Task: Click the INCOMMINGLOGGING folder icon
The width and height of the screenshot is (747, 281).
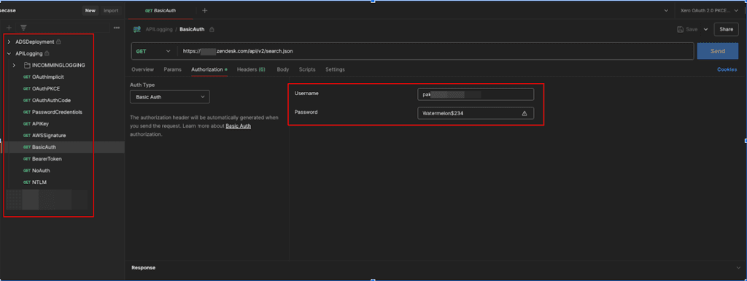Action: tap(27, 65)
